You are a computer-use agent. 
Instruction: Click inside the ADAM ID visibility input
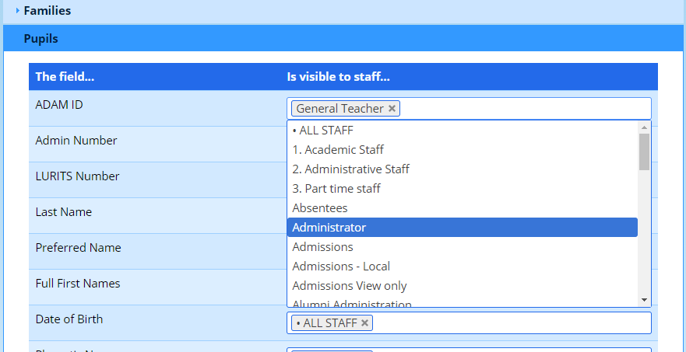pos(522,109)
